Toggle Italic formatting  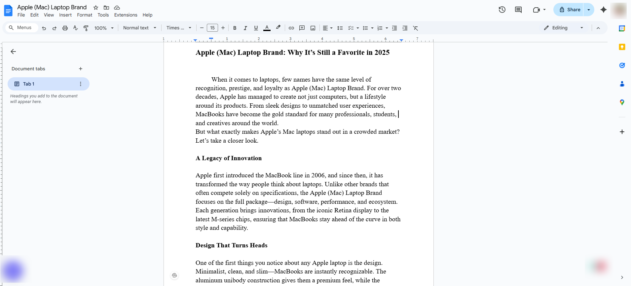[x=245, y=28]
